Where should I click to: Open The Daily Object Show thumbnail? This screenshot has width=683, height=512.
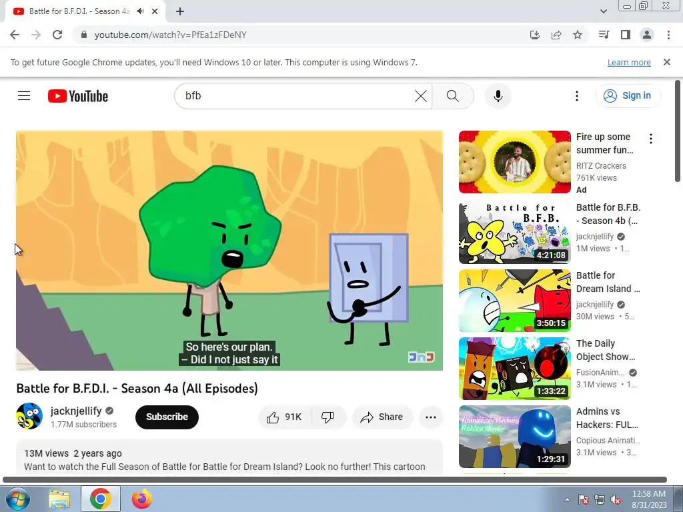(x=514, y=368)
